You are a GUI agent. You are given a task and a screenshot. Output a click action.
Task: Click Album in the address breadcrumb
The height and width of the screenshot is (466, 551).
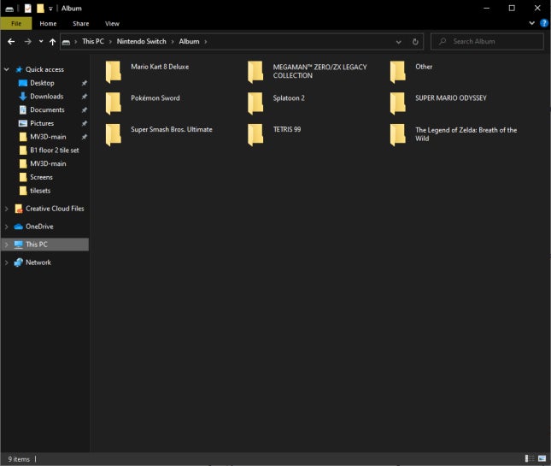coord(189,42)
